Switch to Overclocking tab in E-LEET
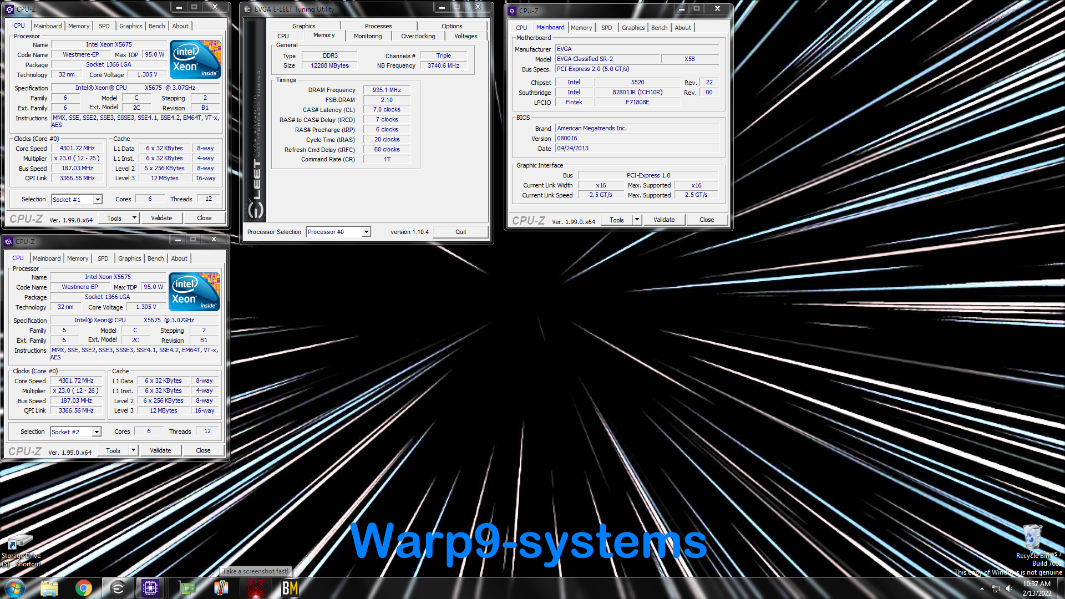 418,36
